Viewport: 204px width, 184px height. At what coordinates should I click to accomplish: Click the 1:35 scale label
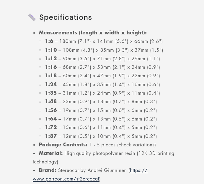51,93
